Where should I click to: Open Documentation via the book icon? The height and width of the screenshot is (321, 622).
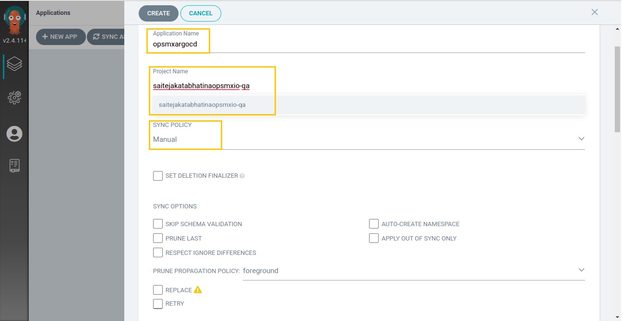click(14, 165)
